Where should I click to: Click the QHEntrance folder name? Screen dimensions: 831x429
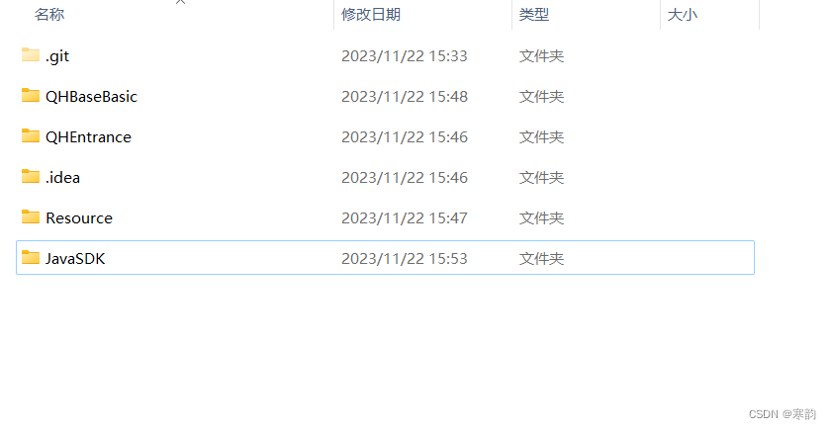tap(88, 137)
